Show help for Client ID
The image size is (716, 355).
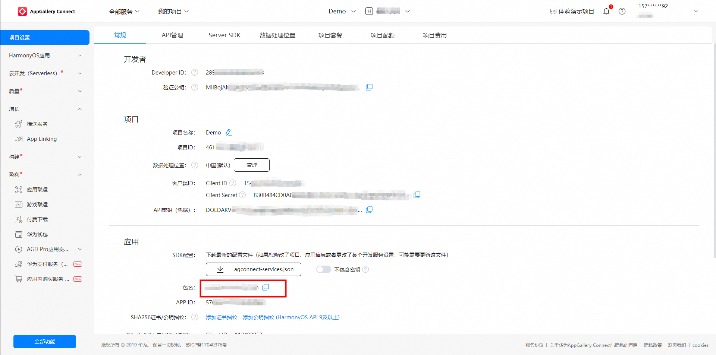(x=233, y=183)
